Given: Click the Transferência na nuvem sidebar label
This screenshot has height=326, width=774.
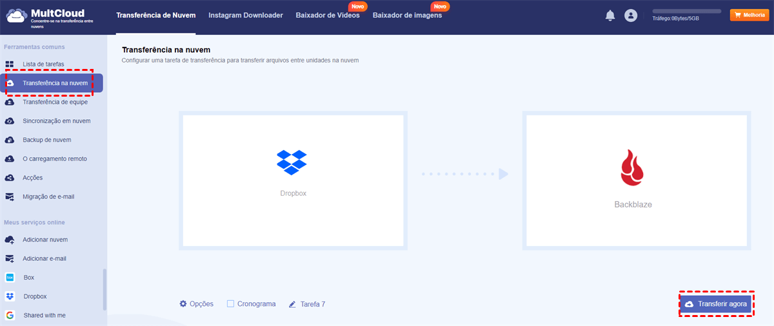Looking at the screenshot, I should [x=55, y=83].
